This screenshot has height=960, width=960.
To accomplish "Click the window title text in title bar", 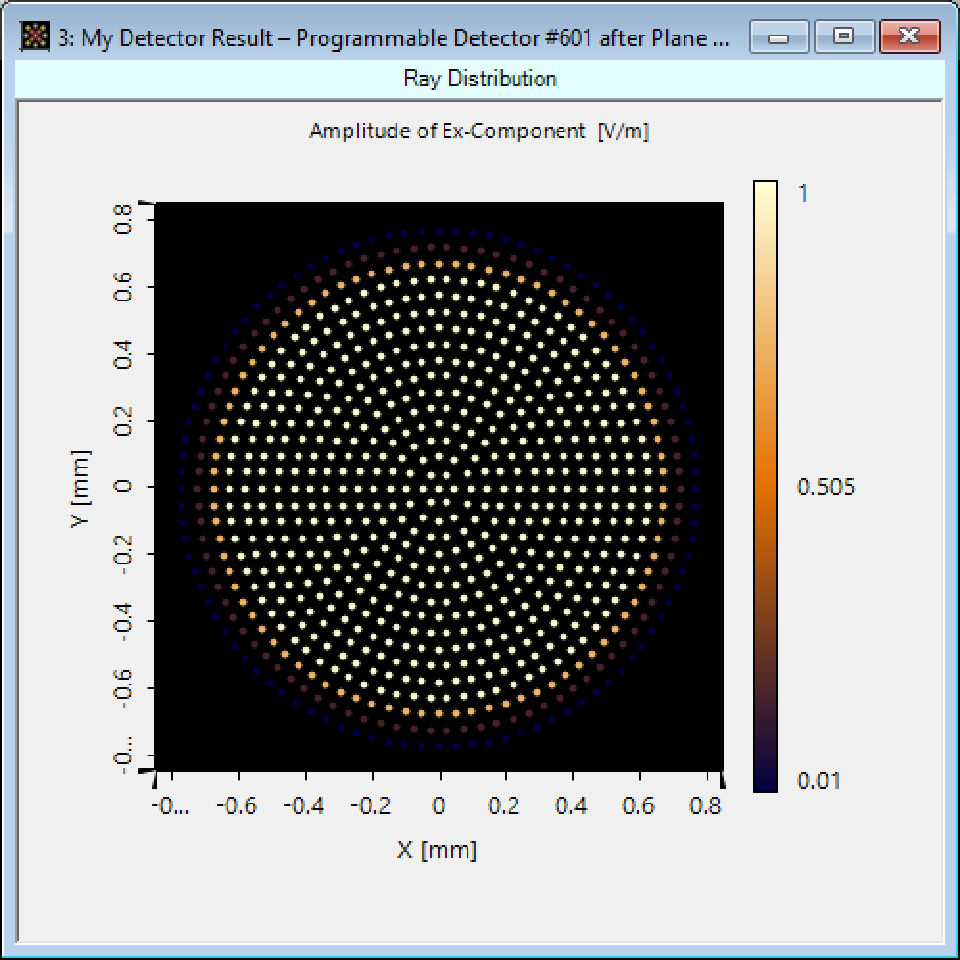I will tap(403, 38).
